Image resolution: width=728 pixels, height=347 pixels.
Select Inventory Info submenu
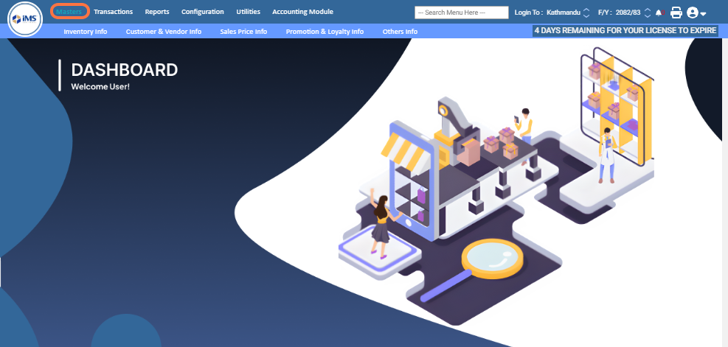pyautogui.click(x=86, y=32)
